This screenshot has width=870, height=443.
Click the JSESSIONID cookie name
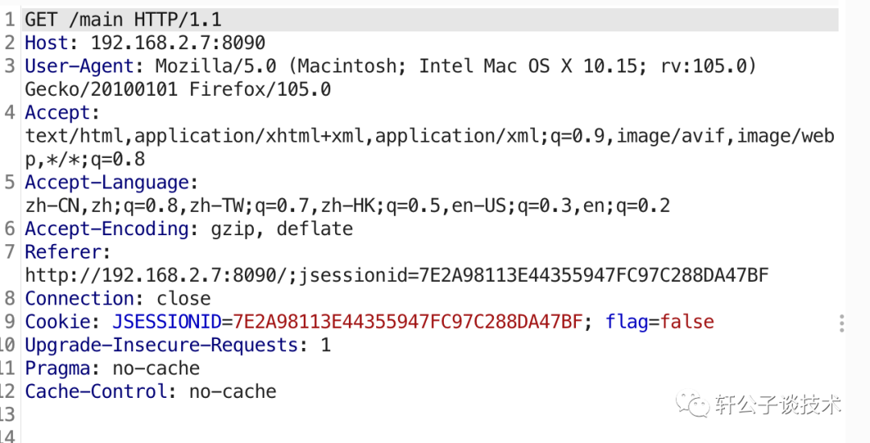(167, 322)
